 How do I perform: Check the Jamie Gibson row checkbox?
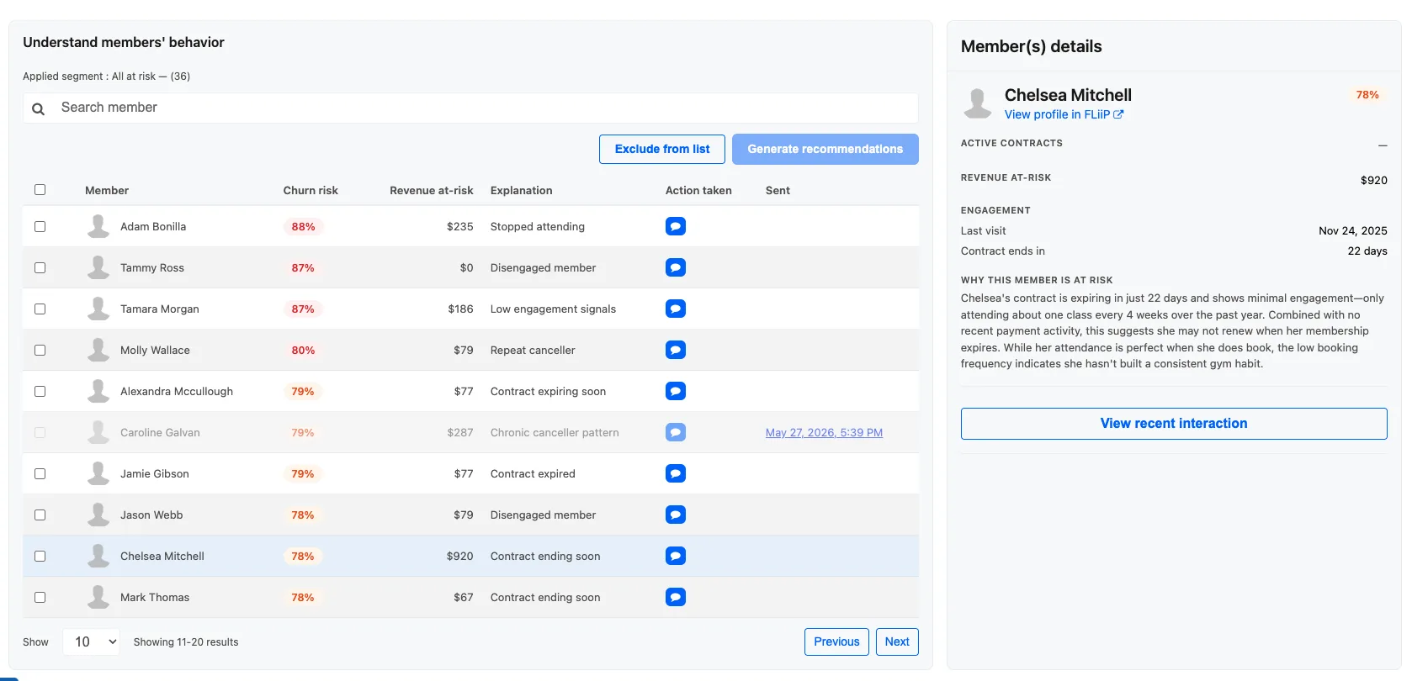[40, 473]
